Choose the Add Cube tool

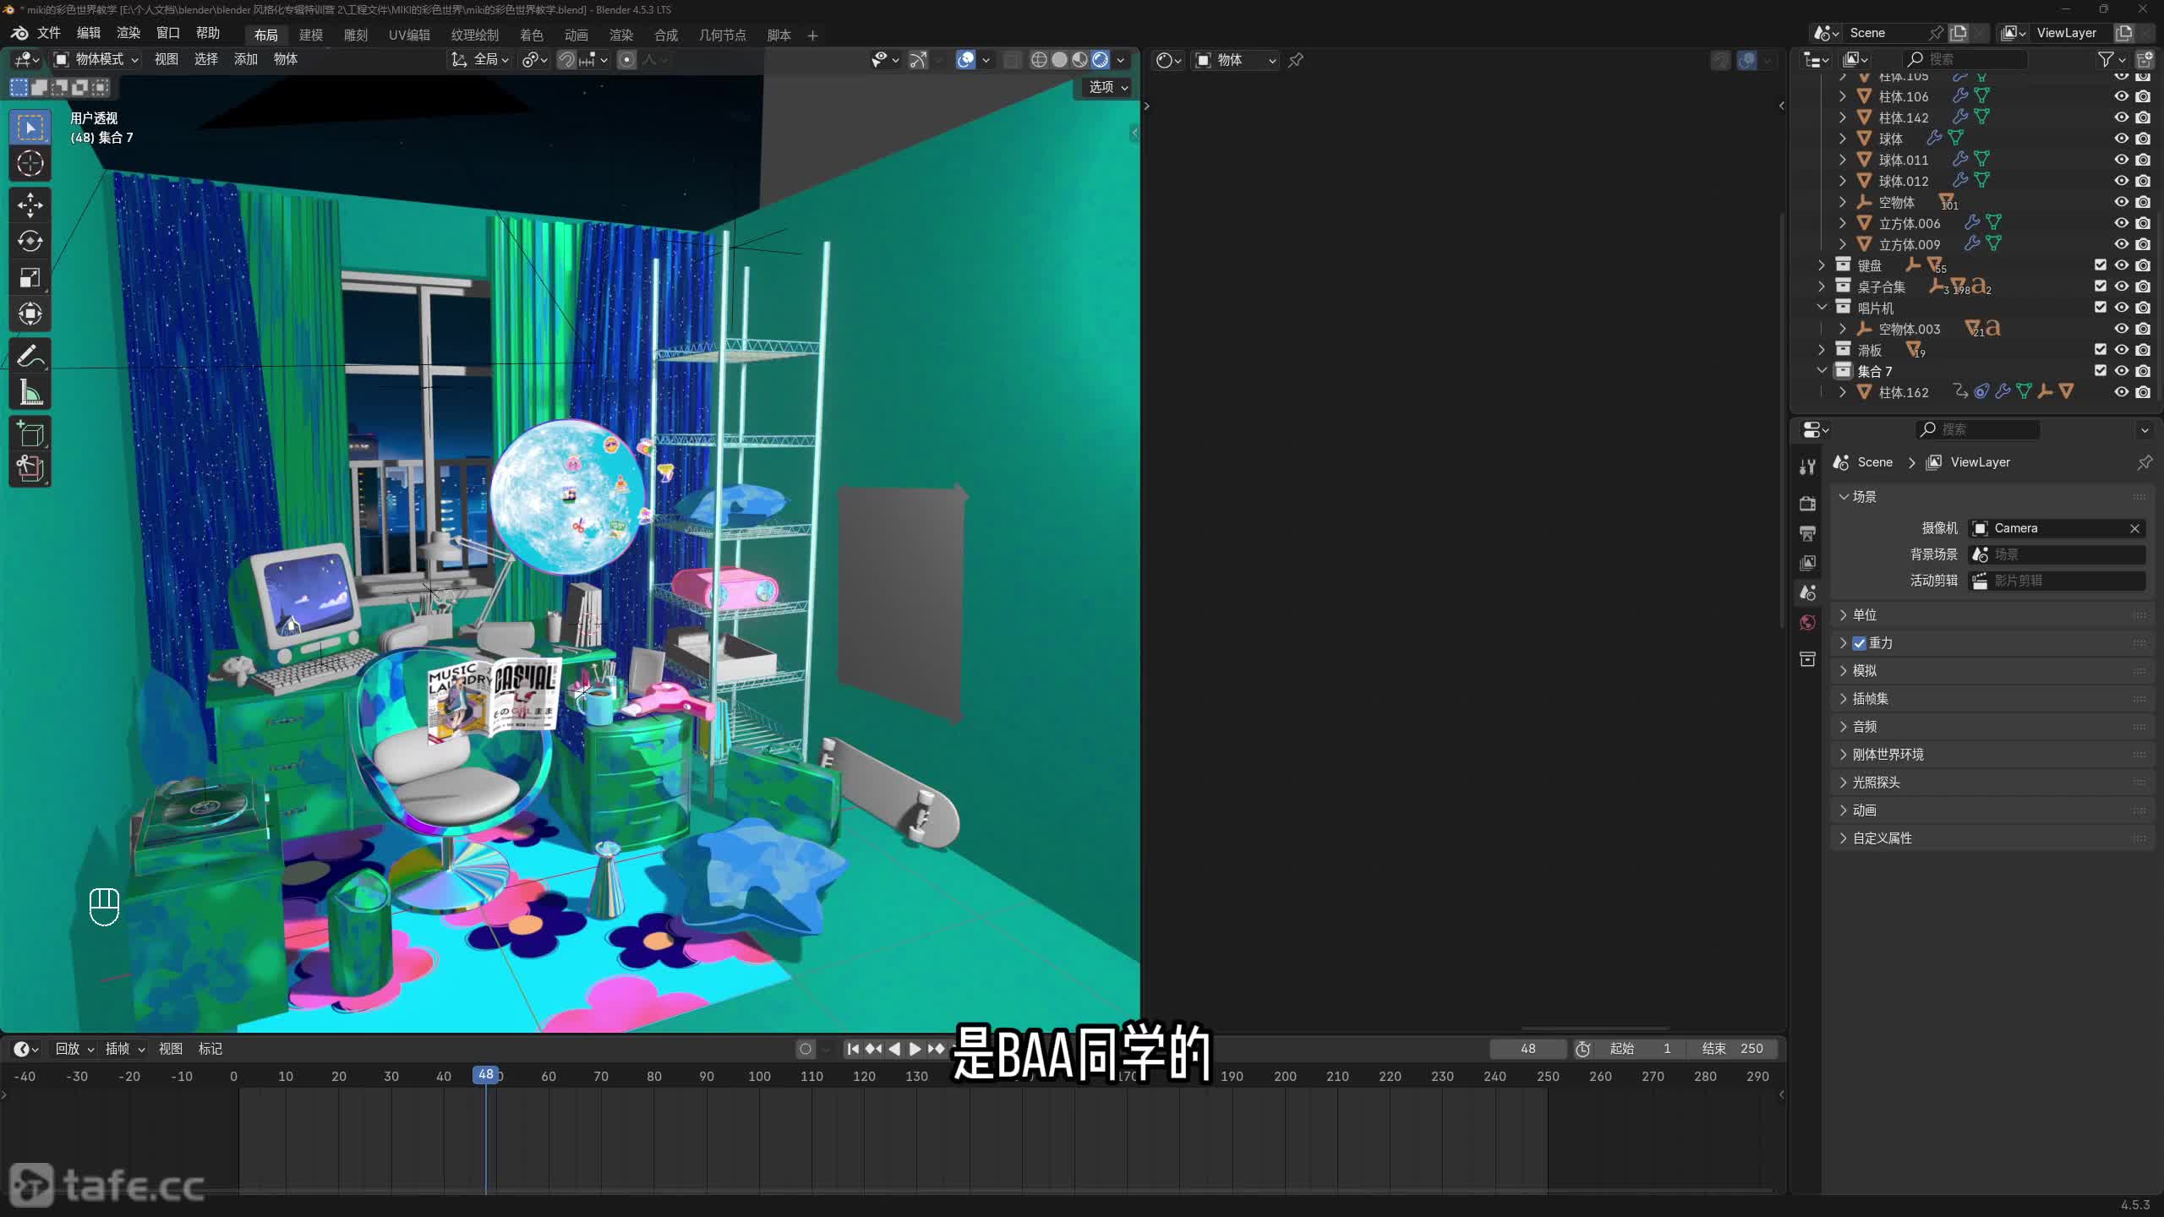[x=30, y=434]
